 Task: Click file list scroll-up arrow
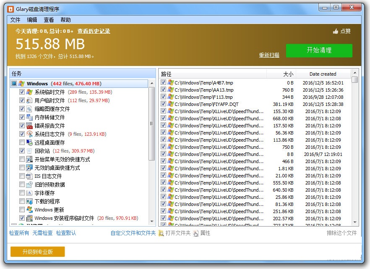pos(354,72)
